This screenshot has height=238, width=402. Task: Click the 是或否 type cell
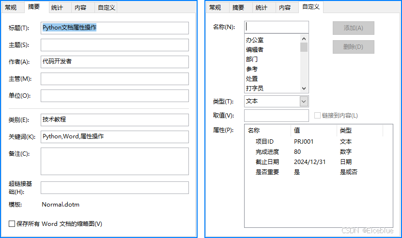click(x=348, y=172)
